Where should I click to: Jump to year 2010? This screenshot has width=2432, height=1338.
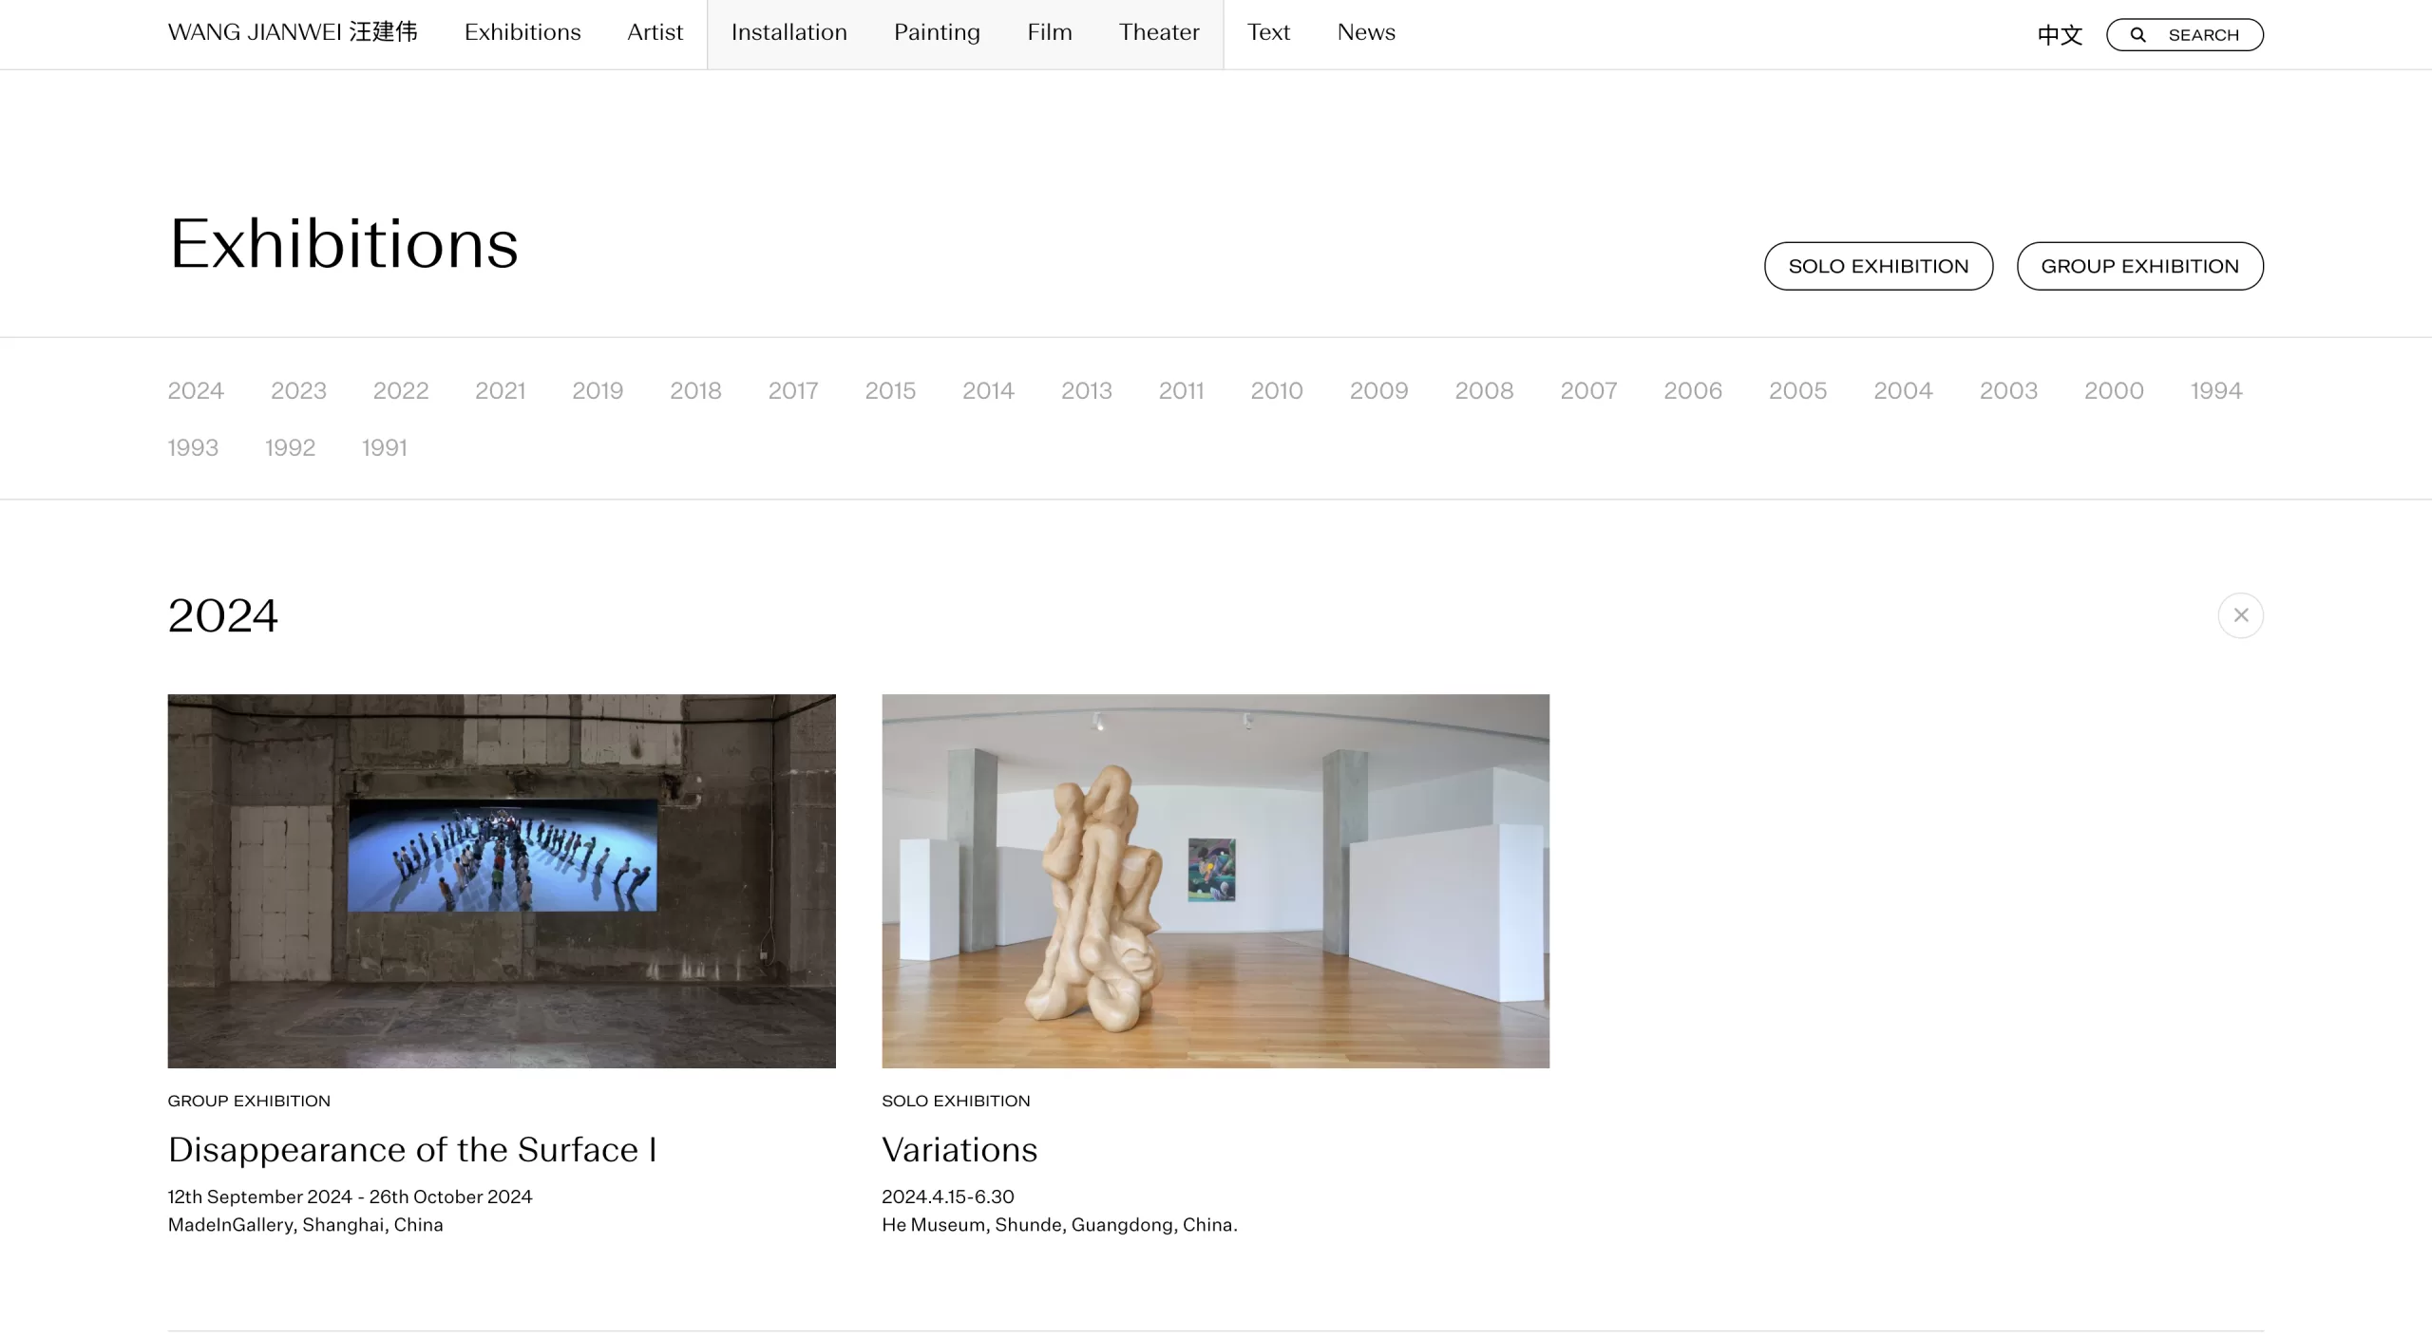pos(1277,390)
